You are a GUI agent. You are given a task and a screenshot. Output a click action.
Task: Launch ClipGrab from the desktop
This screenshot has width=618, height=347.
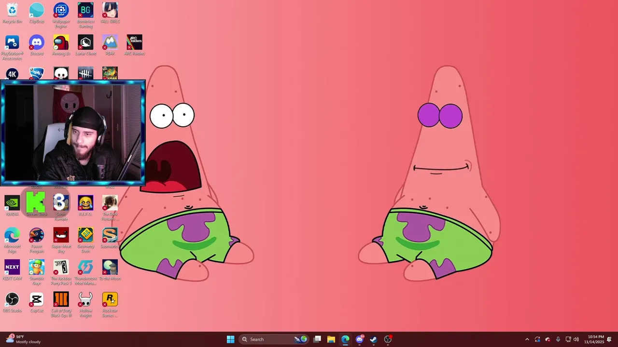37,13
